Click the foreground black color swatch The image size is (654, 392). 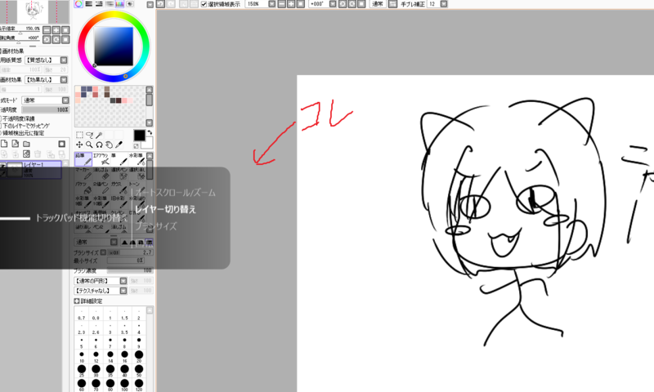coord(139,136)
